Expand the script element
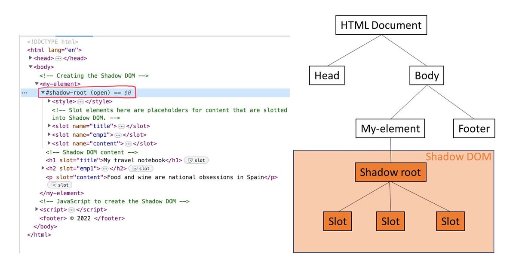The height and width of the screenshot is (269, 516). pos(37,209)
